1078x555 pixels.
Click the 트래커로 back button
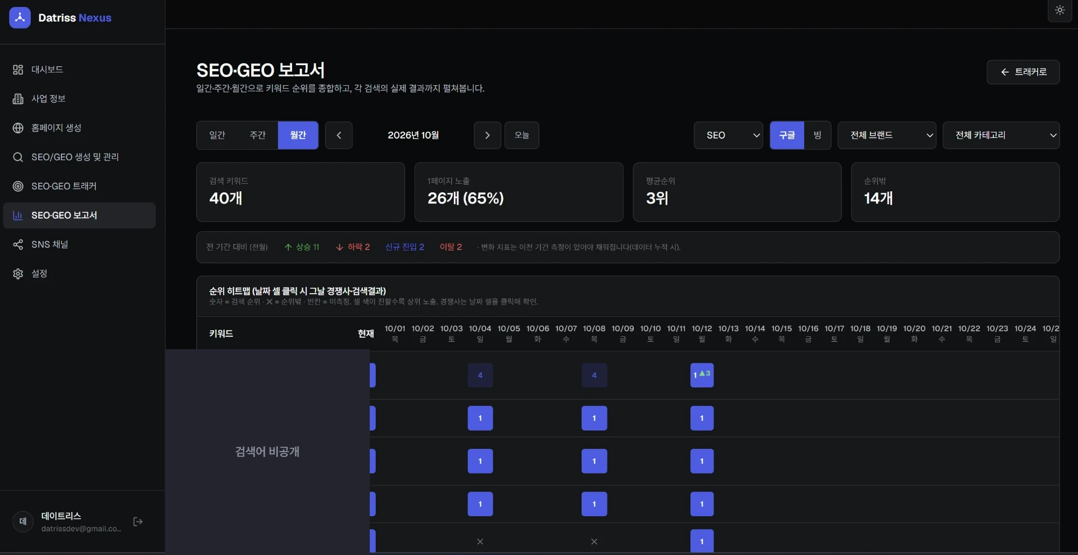(x=1023, y=72)
